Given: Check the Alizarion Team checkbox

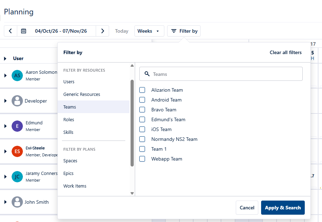Looking at the screenshot, I should tap(142, 90).
